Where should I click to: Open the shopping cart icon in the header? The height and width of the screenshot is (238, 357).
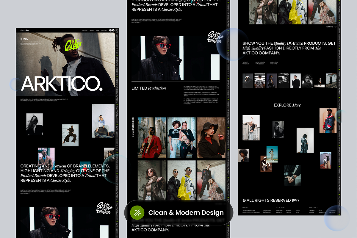pos(113,30)
